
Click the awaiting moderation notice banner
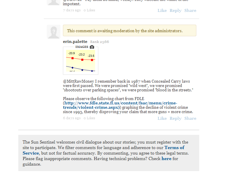(x=129, y=30)
